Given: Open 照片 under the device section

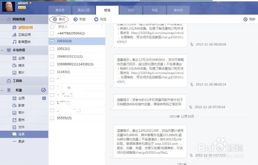Looking at the screenshot, I should point(24,112).
